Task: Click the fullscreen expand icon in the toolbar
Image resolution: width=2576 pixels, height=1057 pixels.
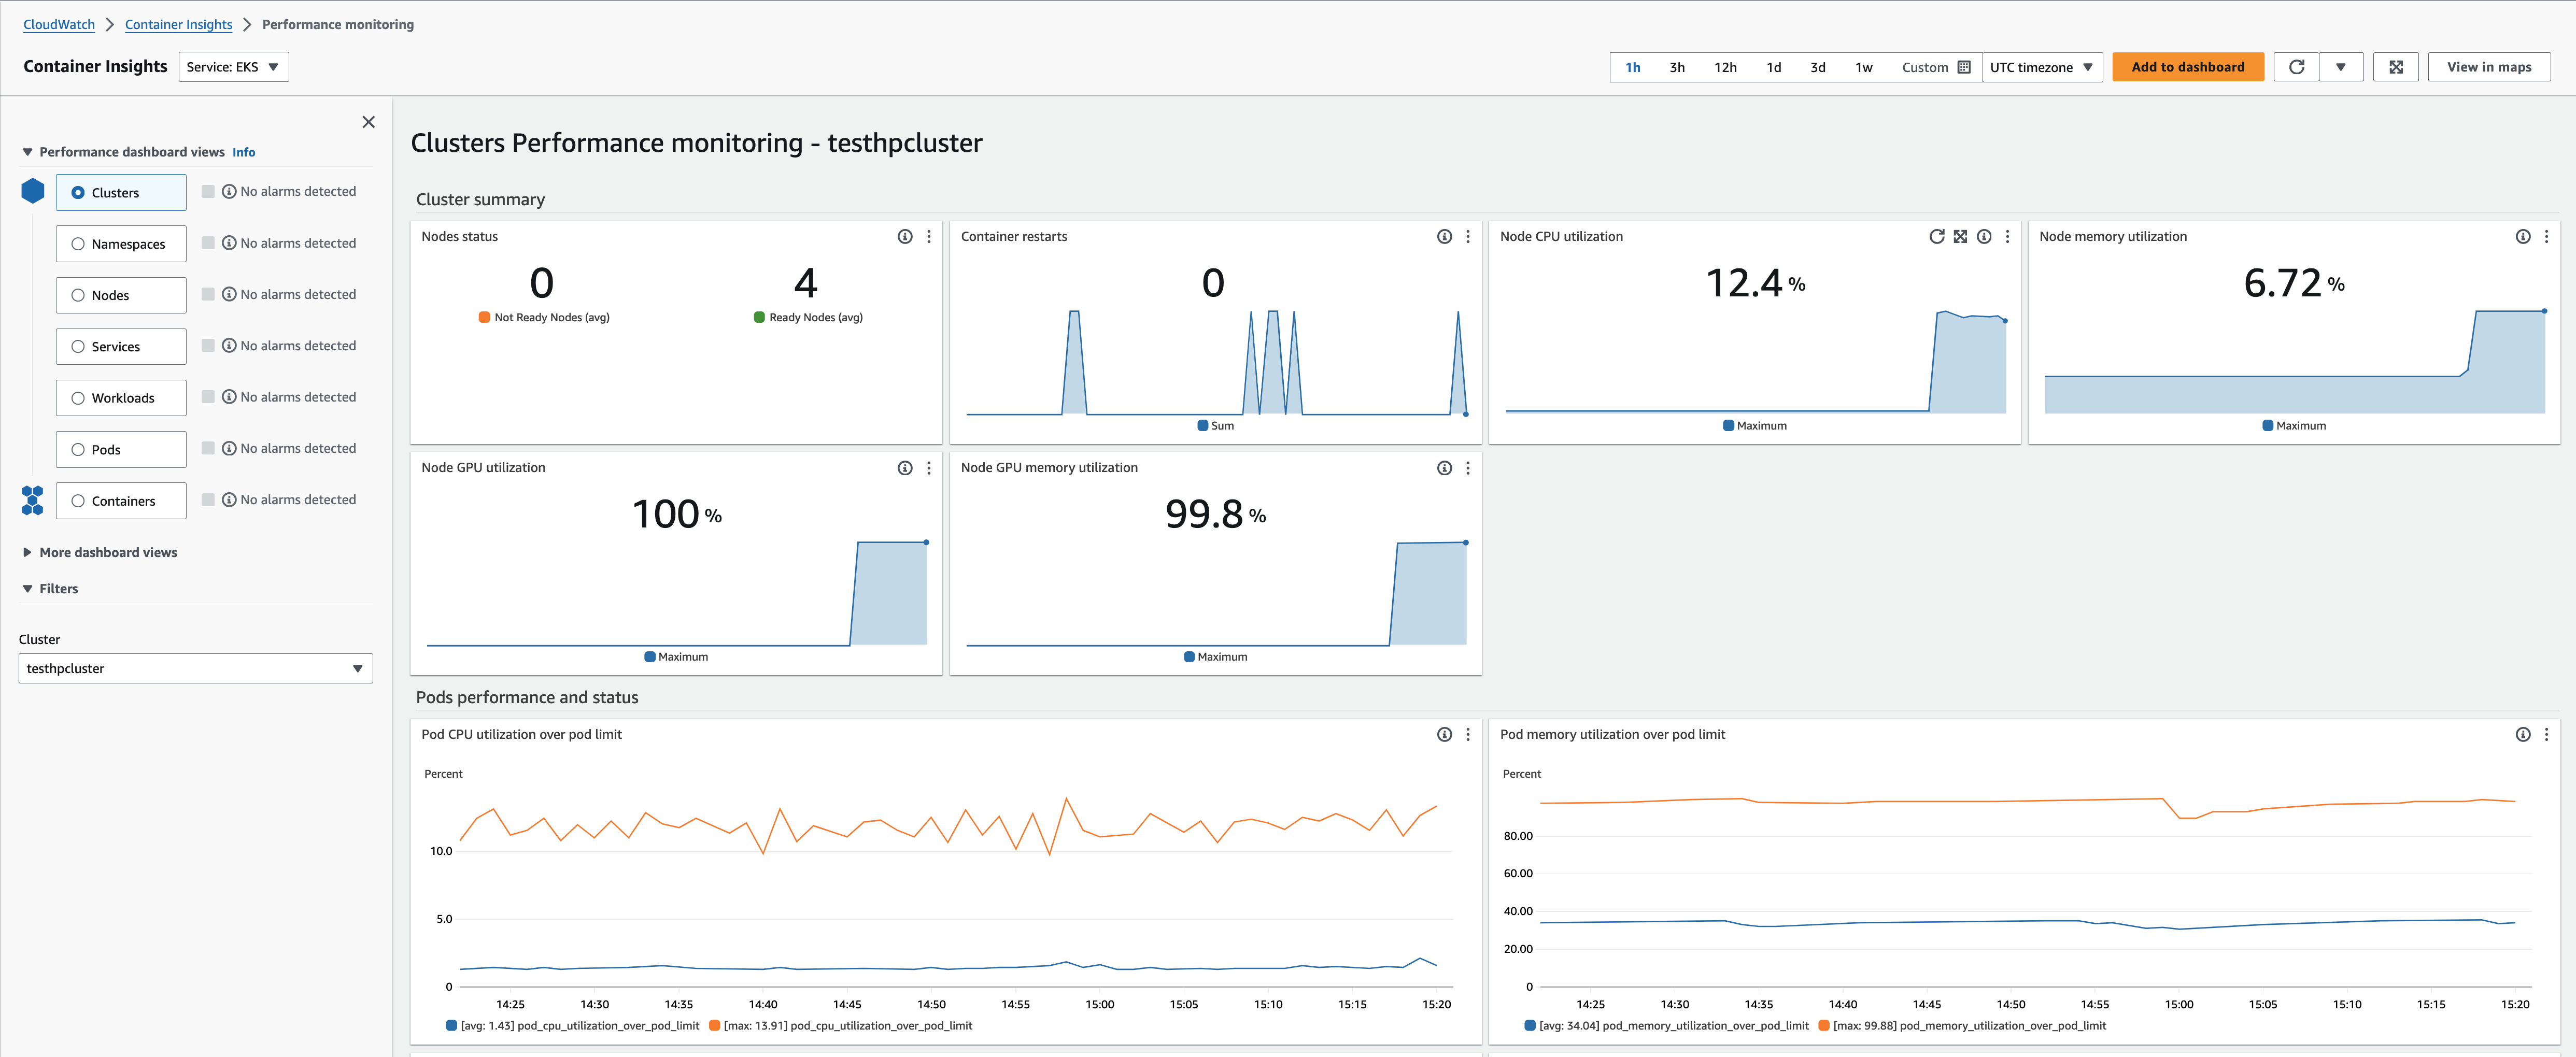Action: (x=2396, y=67)
